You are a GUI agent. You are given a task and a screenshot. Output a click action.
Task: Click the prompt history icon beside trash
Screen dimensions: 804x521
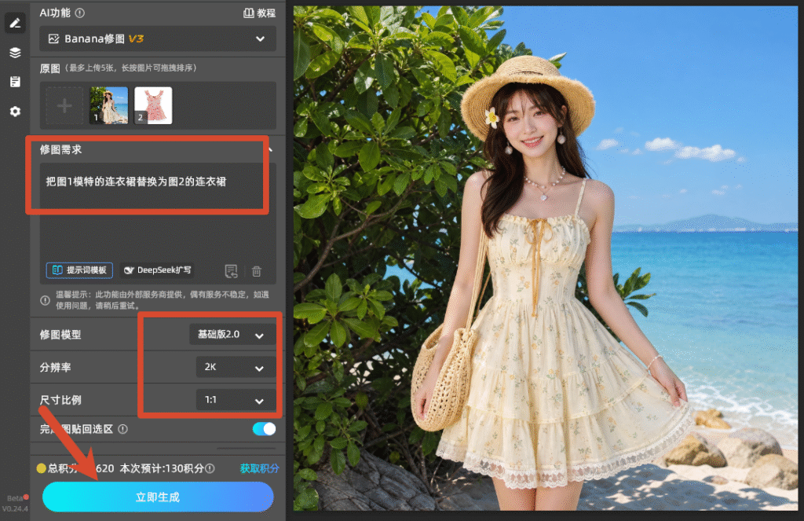[x=232, y=270]
